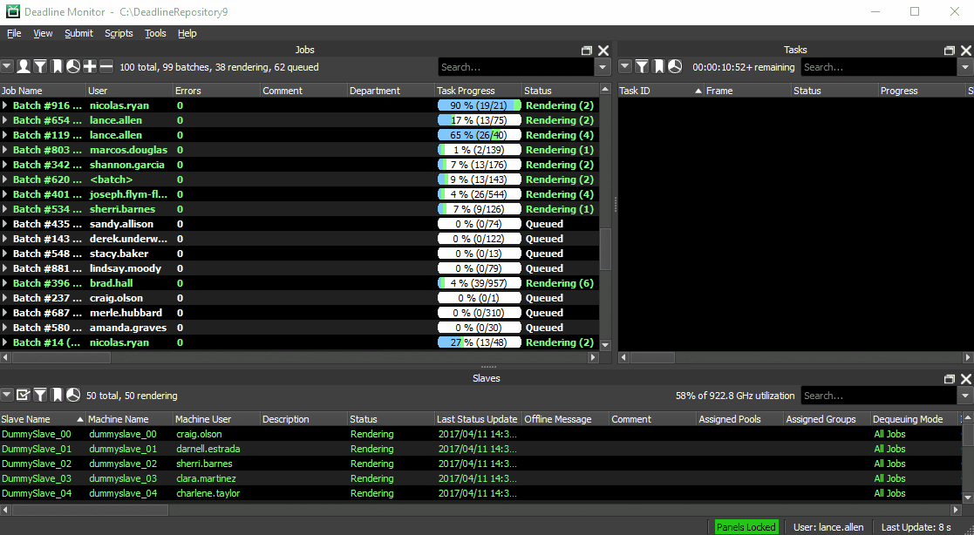Select the DummySlave_03 row
Screen dimensions: 974x535
[480, 478]
